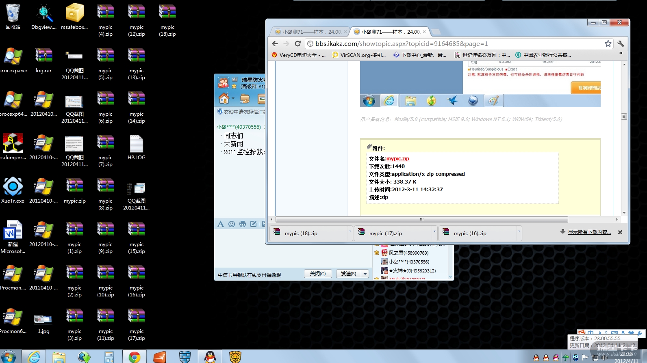Reload the current Chrome page

pos(298,43)
